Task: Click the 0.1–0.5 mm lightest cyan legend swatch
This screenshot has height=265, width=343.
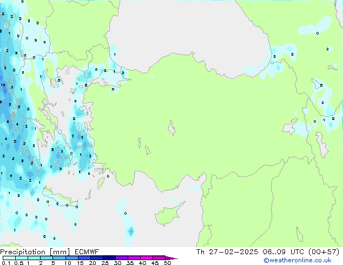Action: click(9, 258)
